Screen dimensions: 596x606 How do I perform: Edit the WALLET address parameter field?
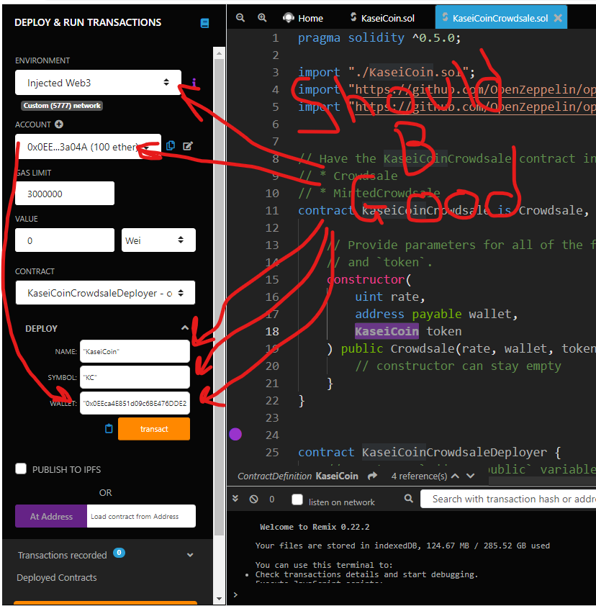(135, 403)
